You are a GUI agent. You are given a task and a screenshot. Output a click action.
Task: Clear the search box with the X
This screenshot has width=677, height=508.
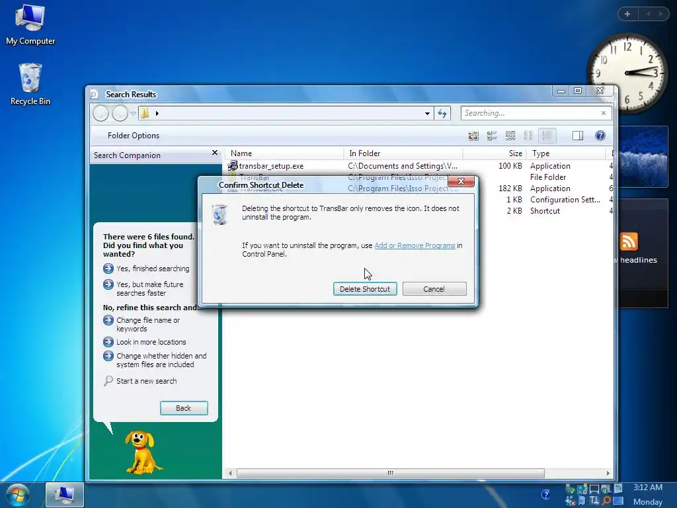[604, 113]
